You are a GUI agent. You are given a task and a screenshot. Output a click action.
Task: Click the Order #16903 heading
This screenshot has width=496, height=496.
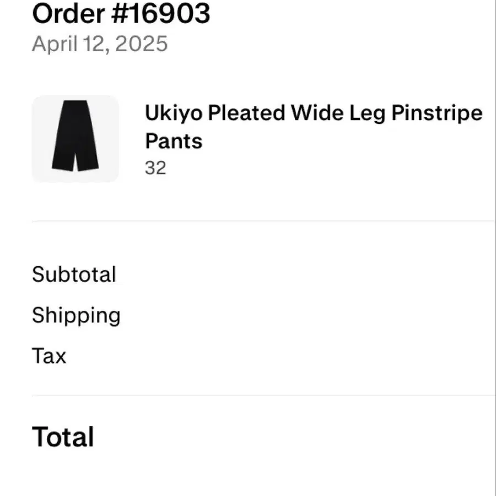(121, 13)
